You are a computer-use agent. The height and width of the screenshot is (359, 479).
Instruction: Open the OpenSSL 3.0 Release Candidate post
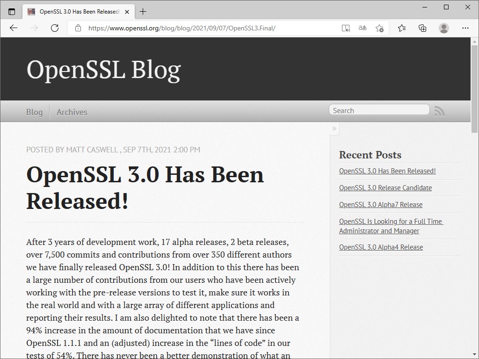(385, 187)
